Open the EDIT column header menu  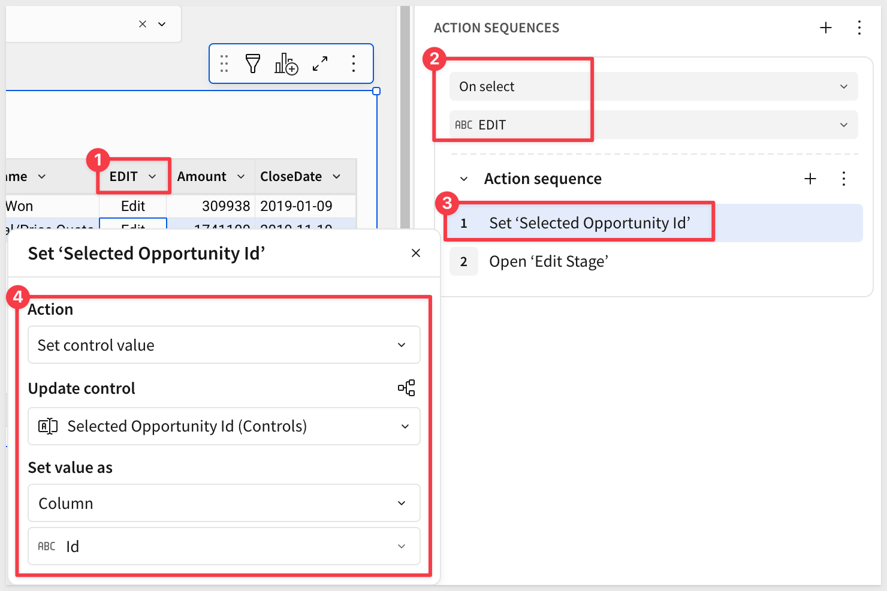[x=152, y=176]
